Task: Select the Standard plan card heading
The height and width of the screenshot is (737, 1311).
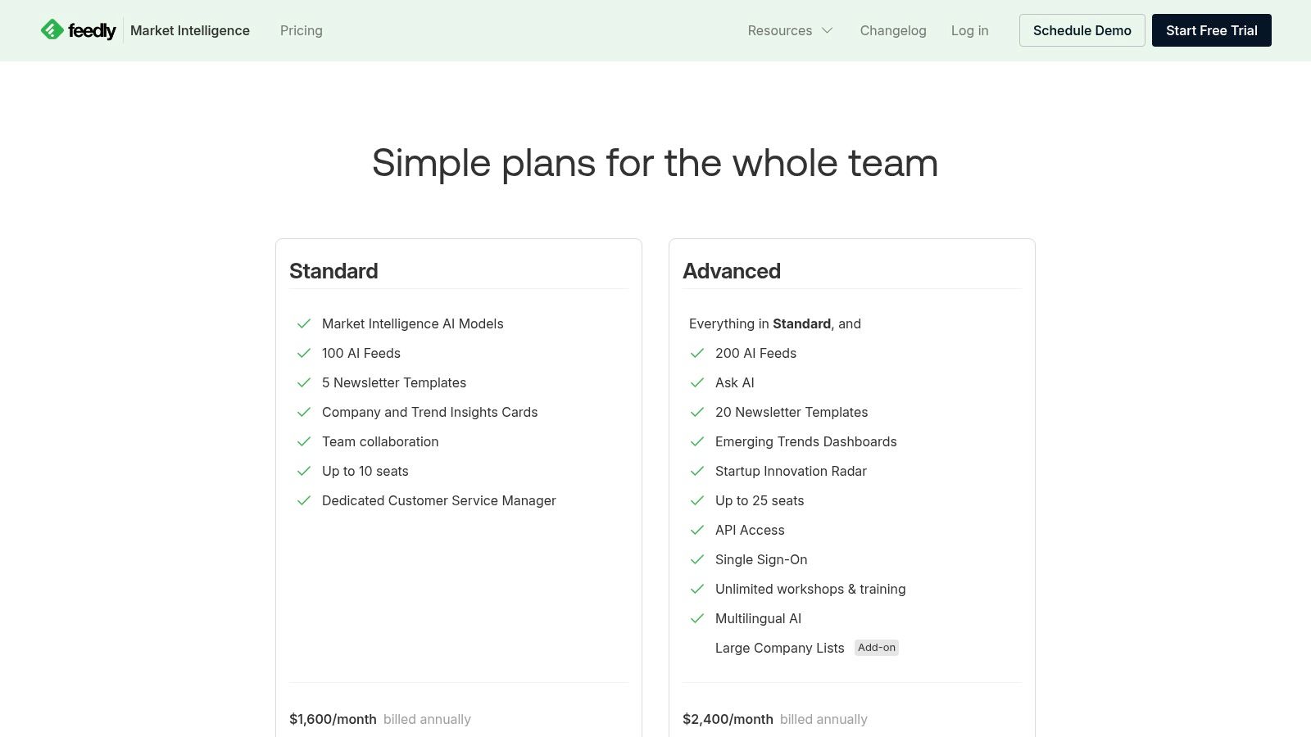Action: (333, 270)
